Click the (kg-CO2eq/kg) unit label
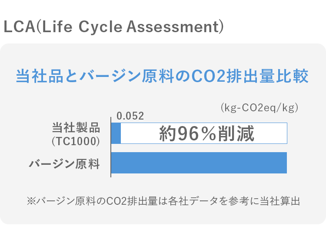 pos(259,108)
